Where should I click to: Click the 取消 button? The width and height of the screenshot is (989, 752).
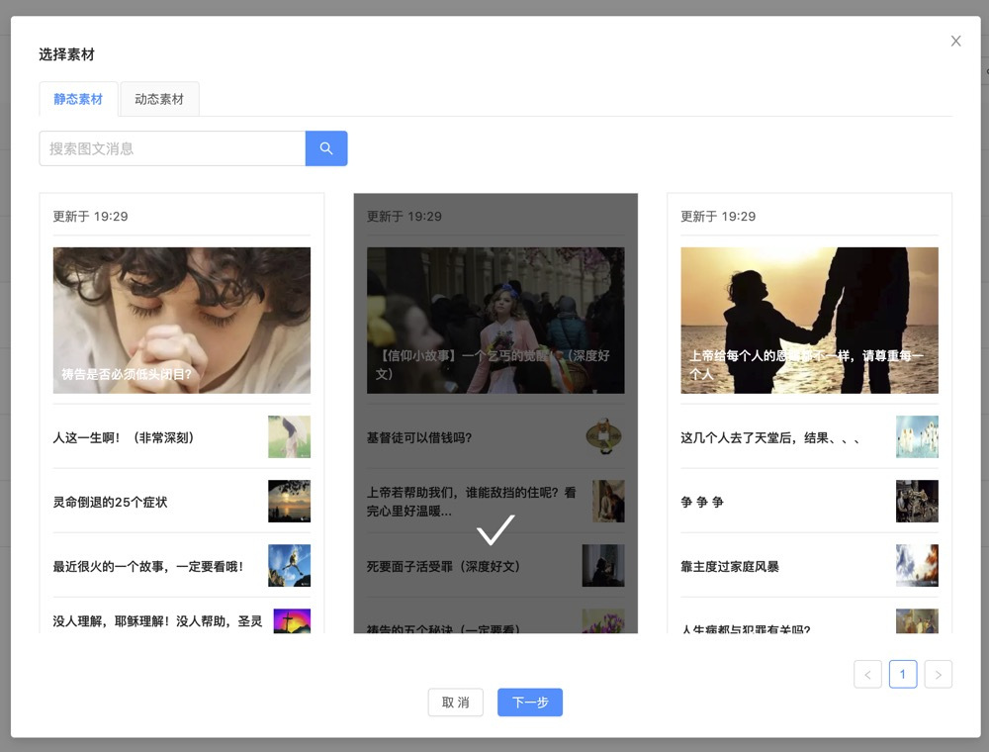[455, 703]
